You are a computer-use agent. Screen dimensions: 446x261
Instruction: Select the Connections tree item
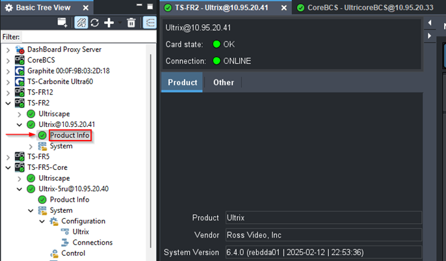click(92, 243)
